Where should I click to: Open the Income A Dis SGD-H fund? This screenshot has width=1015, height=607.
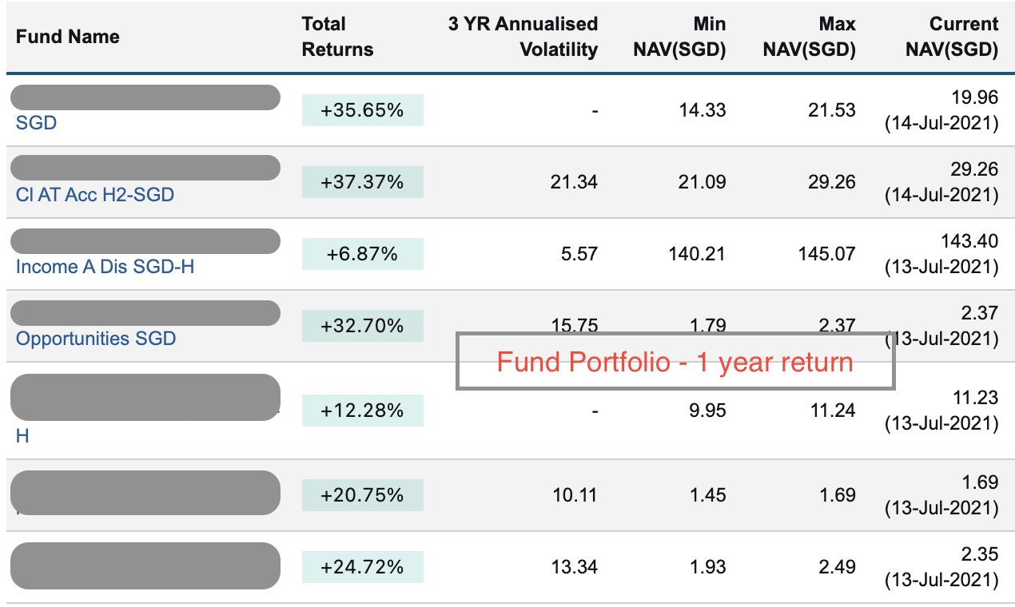(x=105, y=267)
